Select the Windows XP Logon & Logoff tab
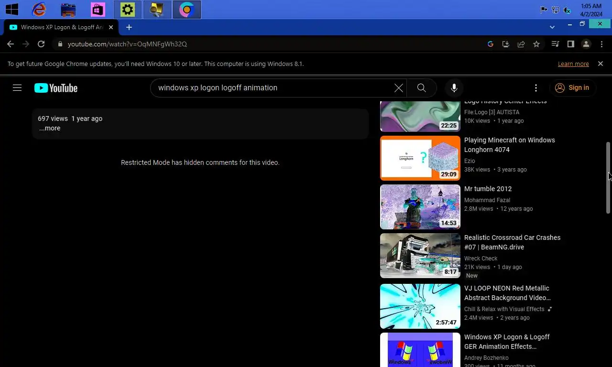This screenshot has height=367, width=612. [x=61, y=27]
